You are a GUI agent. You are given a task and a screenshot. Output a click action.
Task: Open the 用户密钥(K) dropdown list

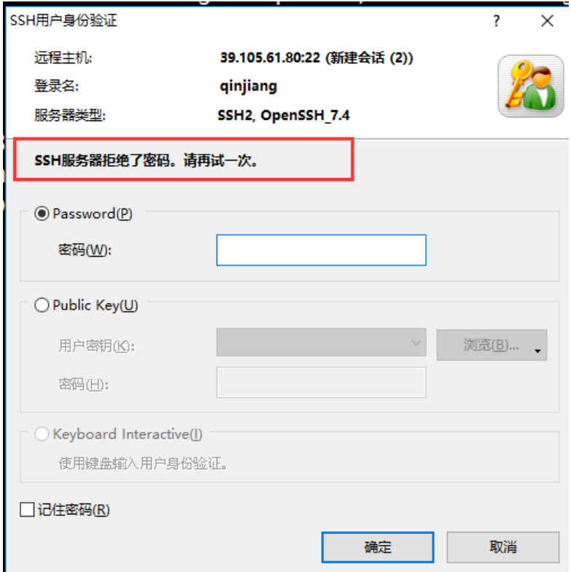click(x=321, y=342)
